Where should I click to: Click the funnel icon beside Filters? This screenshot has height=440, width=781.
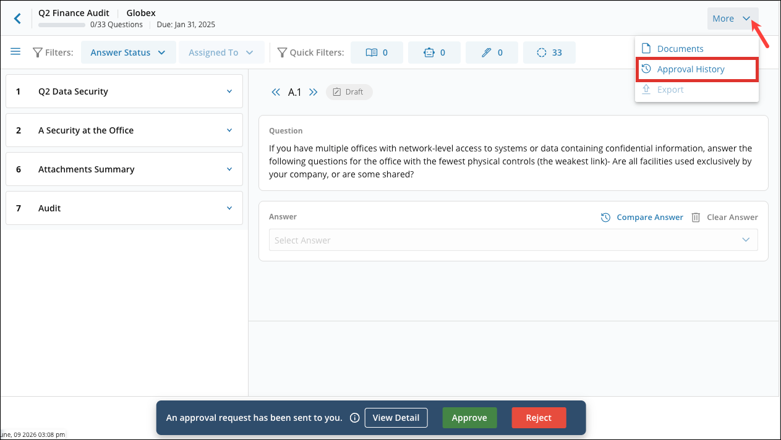pos(38,53)
